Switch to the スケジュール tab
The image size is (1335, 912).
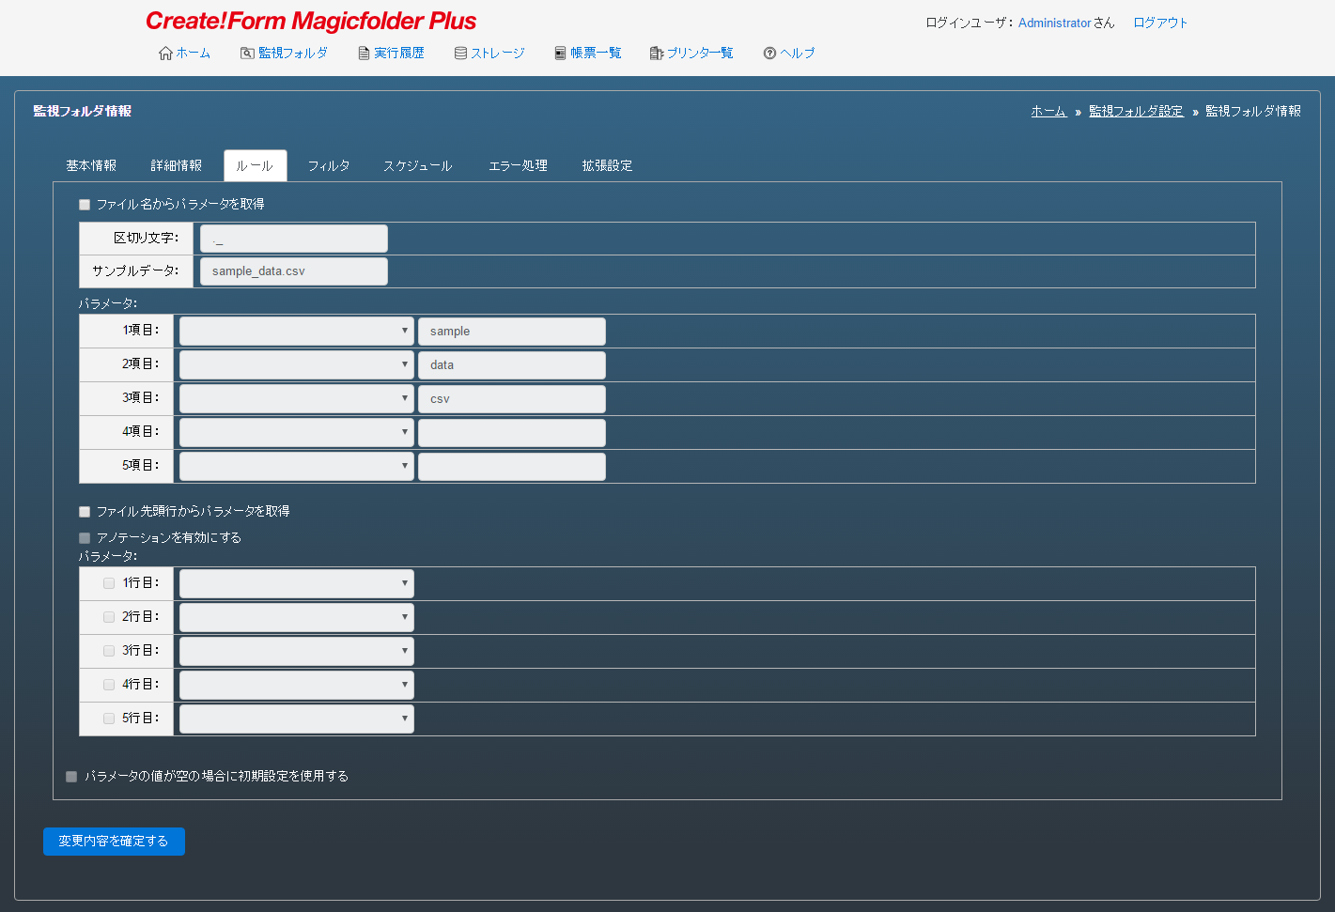click(x=418, y=165)
